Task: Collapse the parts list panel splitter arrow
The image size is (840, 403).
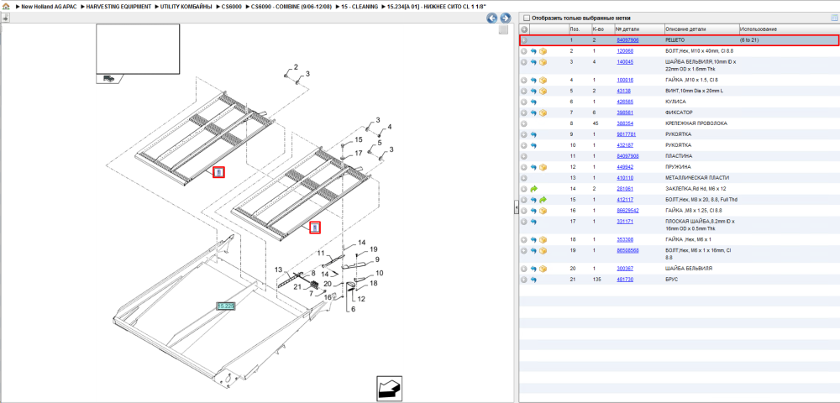Action: (517, 207)
